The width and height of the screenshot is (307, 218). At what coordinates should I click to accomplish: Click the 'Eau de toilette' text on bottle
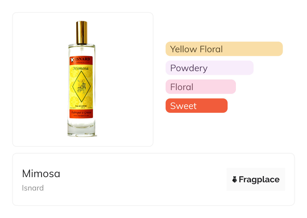click(x=81, y=105)
